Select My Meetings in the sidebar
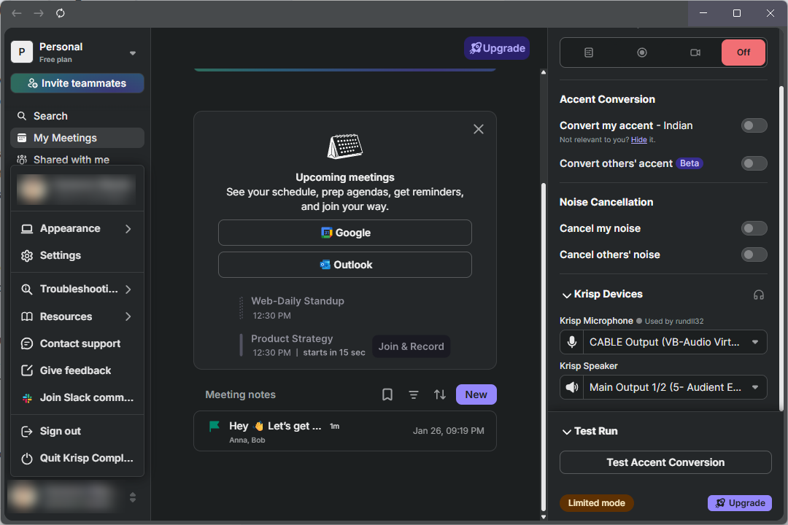This screenshot has height=525, width=788. coord(77,138)
